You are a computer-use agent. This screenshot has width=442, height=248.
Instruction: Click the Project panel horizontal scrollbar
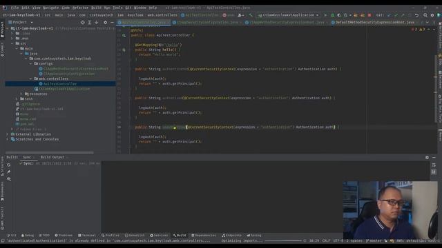[50, 153]
